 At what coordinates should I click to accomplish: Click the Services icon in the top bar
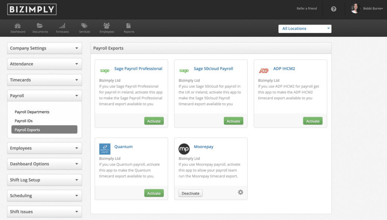tap(84, 28)
